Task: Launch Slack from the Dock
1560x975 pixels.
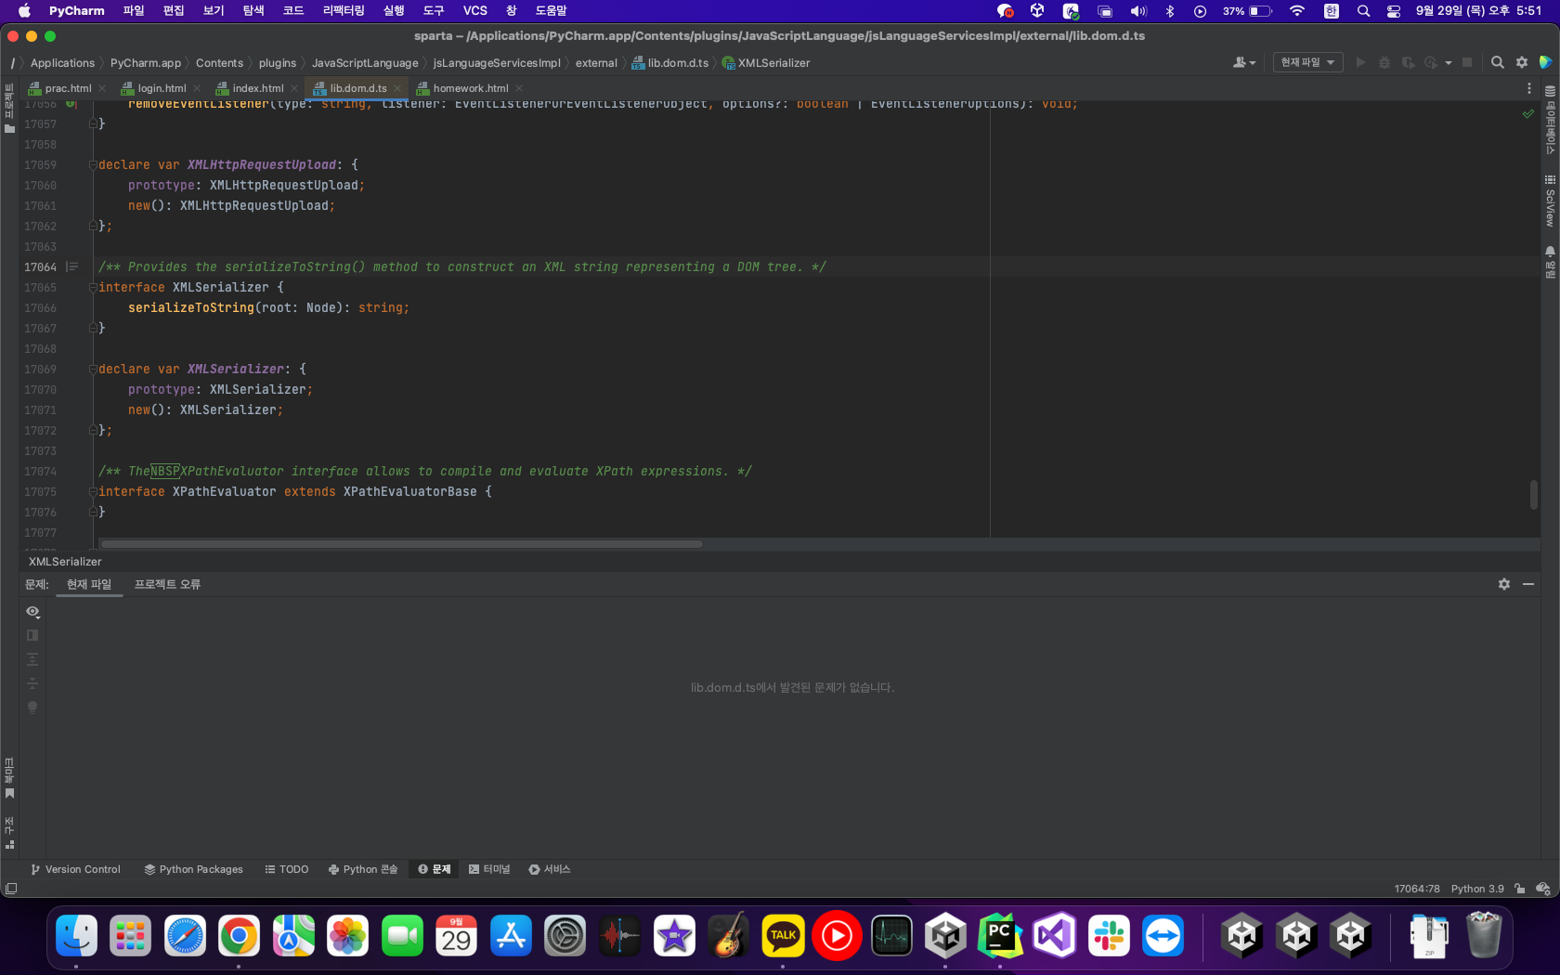Action: (1109, 936)
